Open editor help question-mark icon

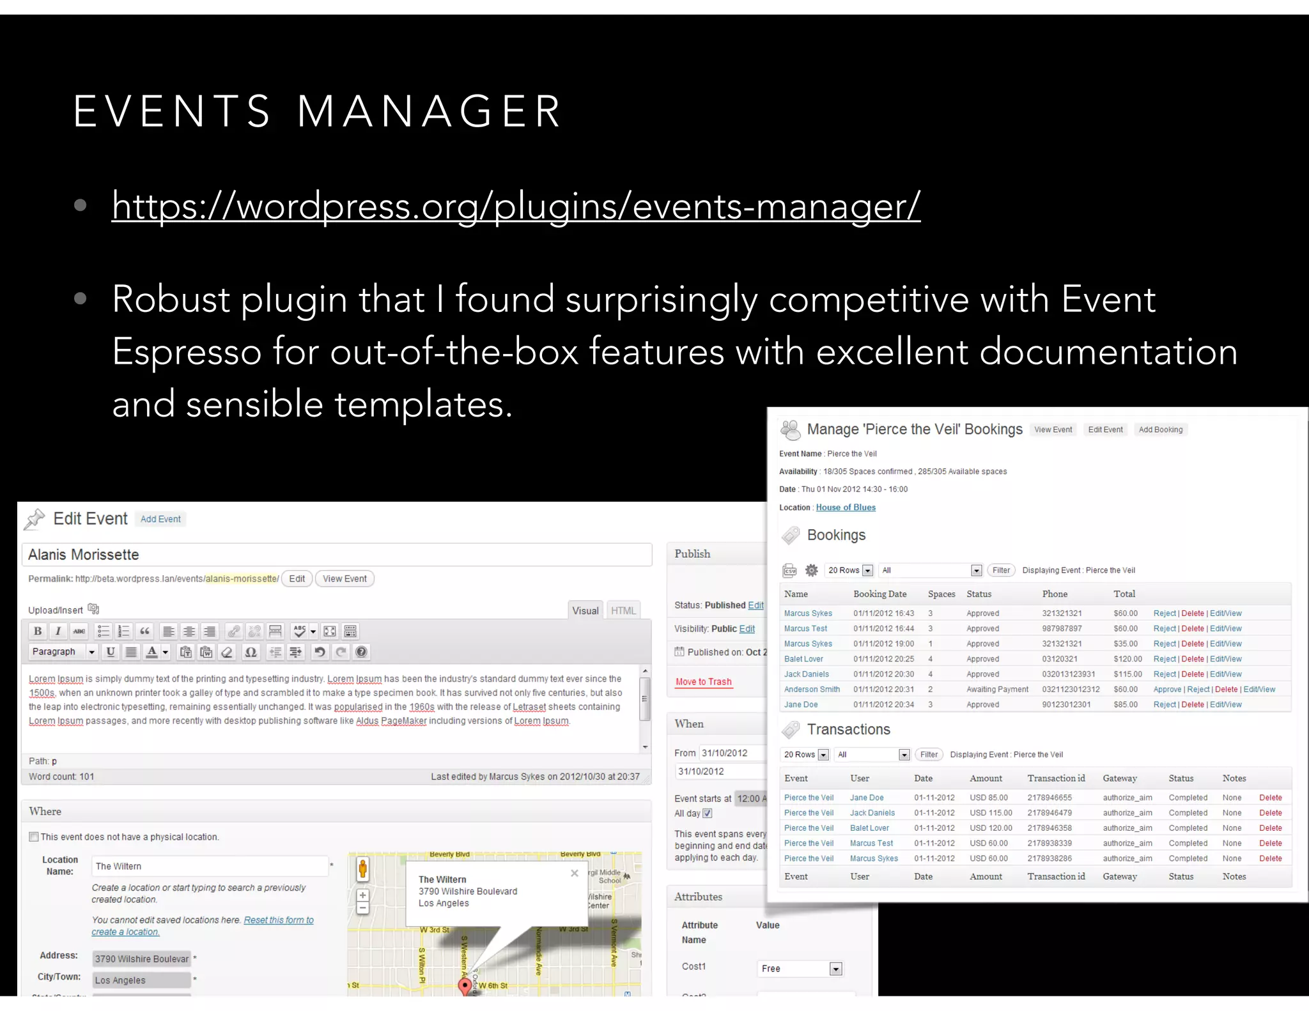(361, 652)
